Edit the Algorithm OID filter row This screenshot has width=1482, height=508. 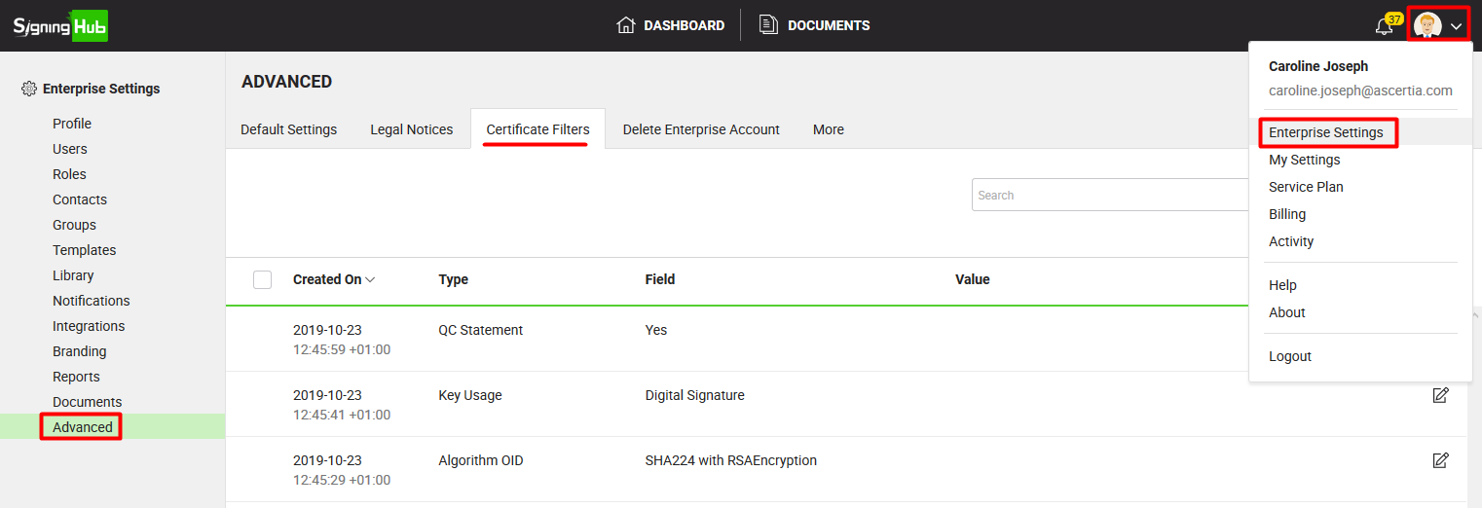point(1440,460)
